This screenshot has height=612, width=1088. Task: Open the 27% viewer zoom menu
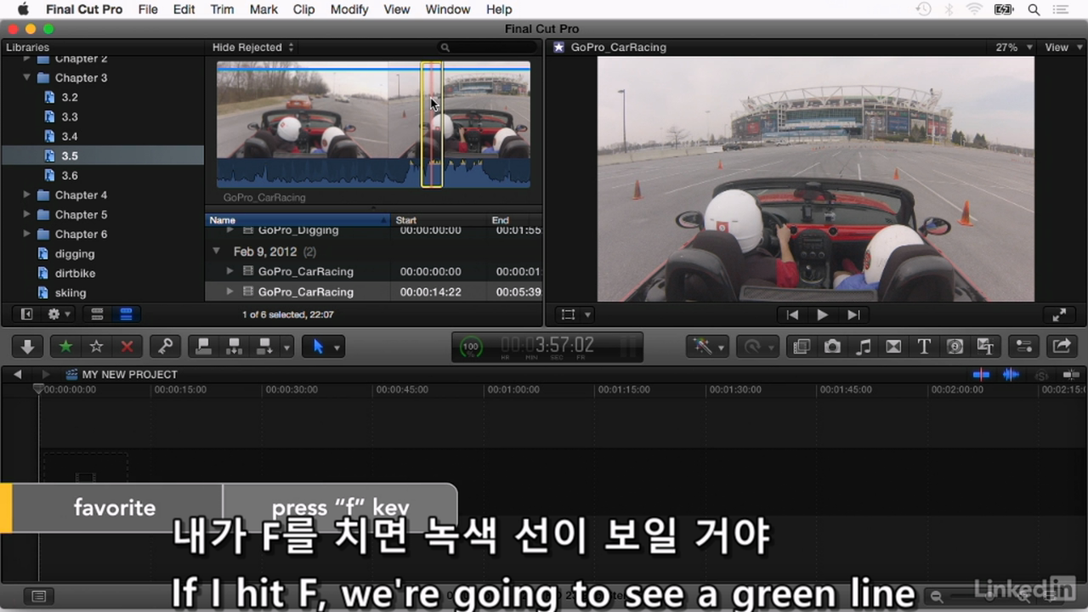pos(1014,48)
